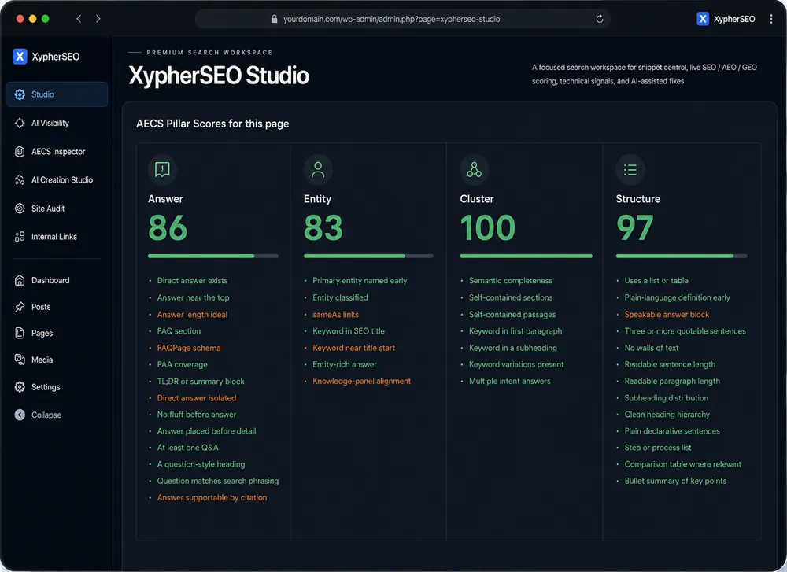Click the AI Creation Studio sparkle icon

click(x=20, y=179)
